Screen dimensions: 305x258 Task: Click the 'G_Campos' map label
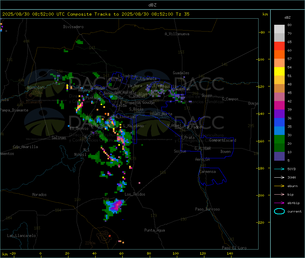[230, 99]
